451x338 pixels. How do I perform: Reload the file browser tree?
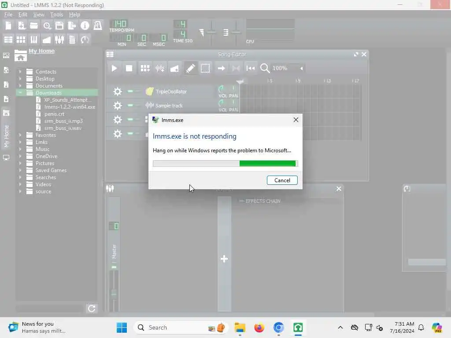click(92, 309)
